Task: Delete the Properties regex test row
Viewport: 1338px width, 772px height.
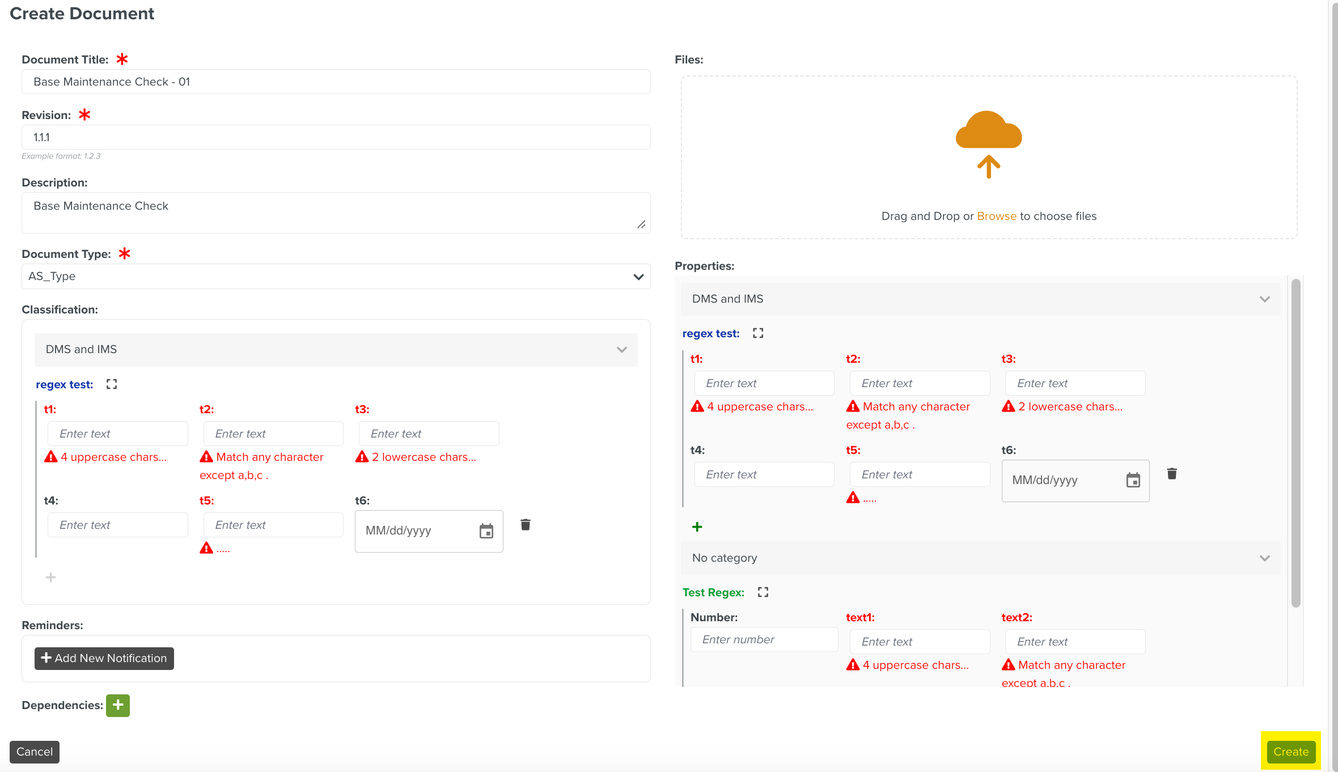Action: (x=1172, y=474)
